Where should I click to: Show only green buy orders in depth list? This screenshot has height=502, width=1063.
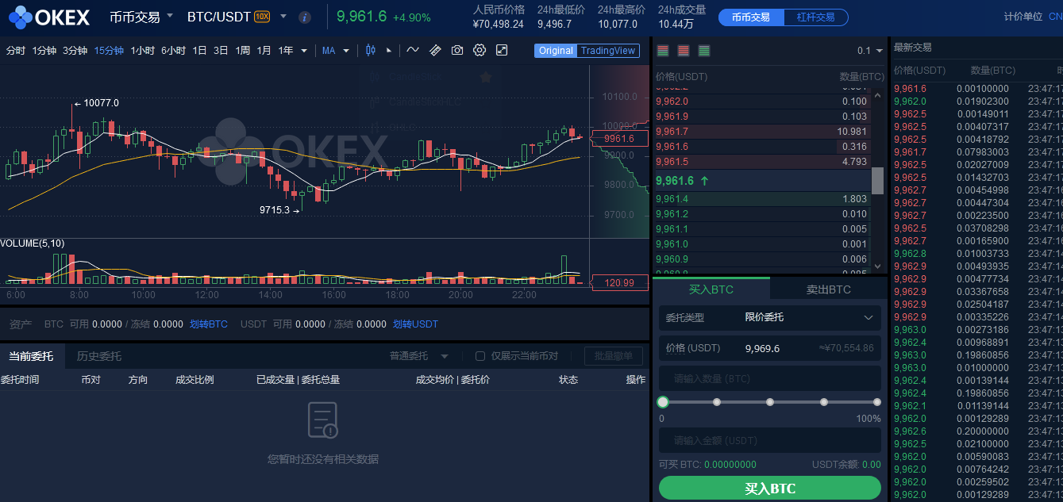click(x=703, y=50)
